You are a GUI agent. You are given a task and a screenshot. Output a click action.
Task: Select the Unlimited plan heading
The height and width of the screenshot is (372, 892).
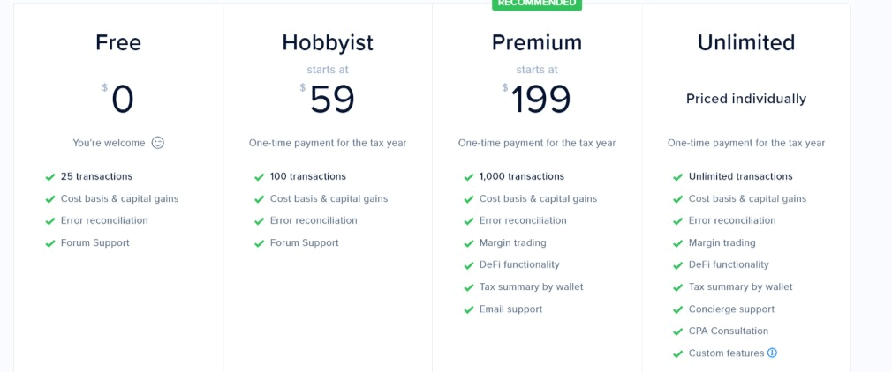click(746, 42)
